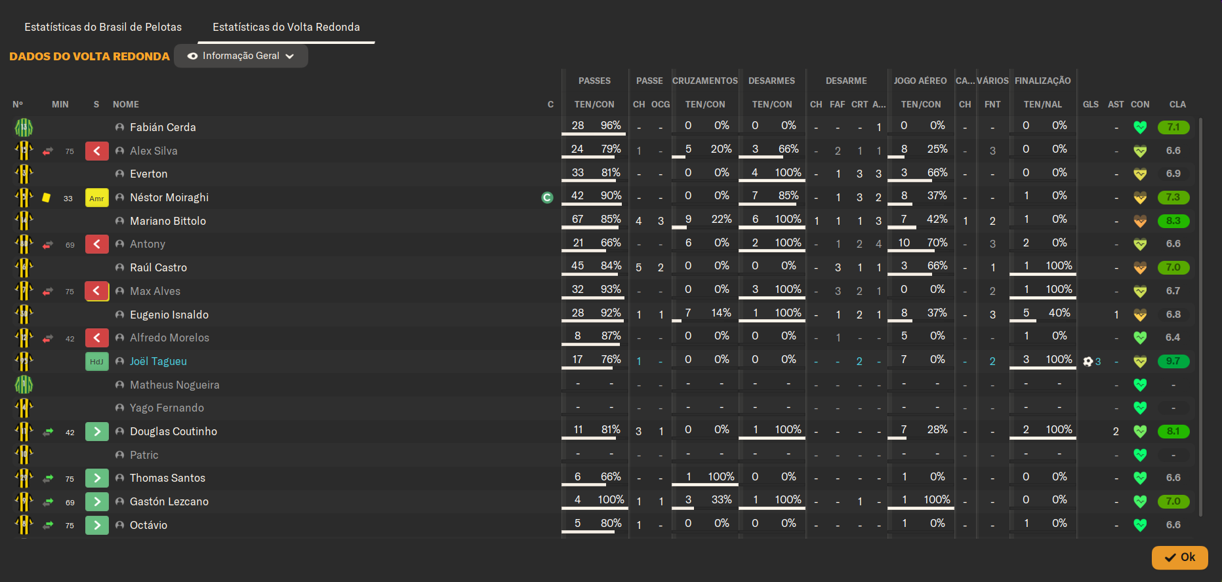Viewport: 1222px width, 582px height.
Task: Click Antony's red substituted-off chevron badge
Action: coord(97,244)
